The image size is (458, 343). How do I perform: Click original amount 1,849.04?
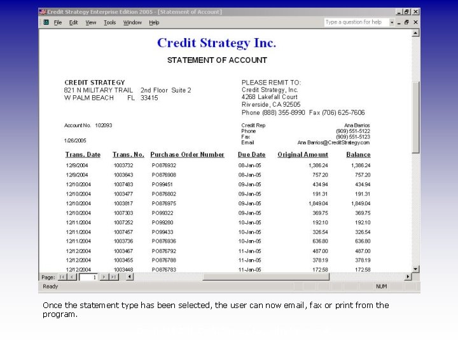pyautogui.click(x=318, y=204)
